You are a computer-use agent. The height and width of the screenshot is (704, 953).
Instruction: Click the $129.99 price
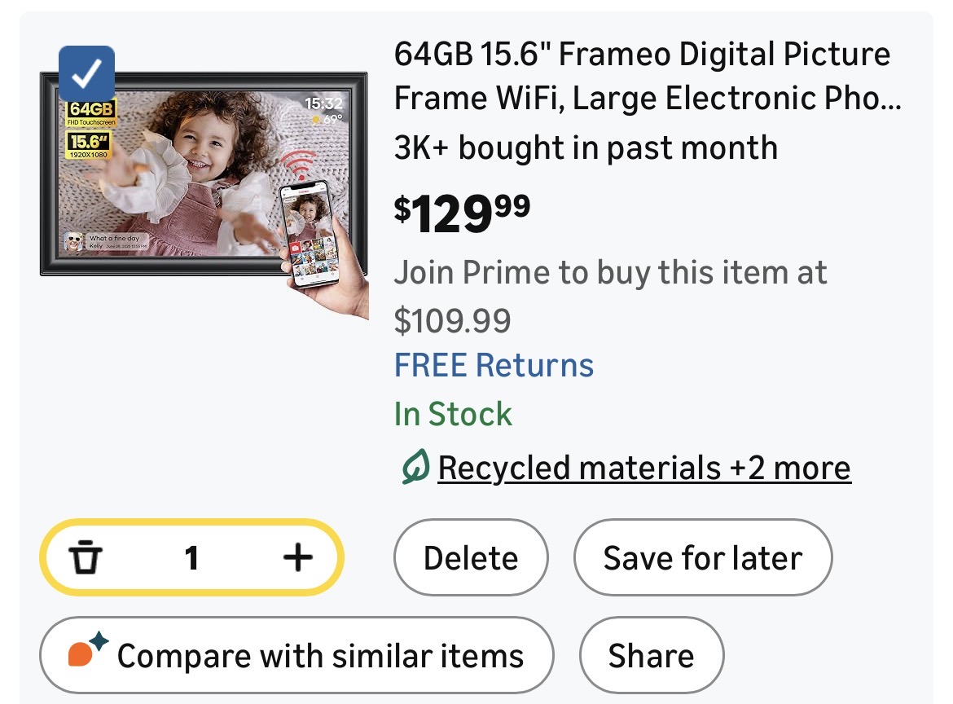point(462,215)
